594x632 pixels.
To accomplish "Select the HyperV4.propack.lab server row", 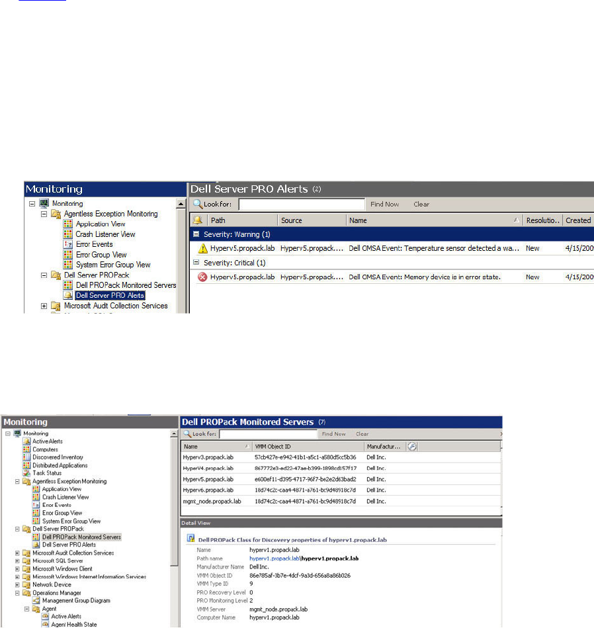I will click(x=341, y=468).
